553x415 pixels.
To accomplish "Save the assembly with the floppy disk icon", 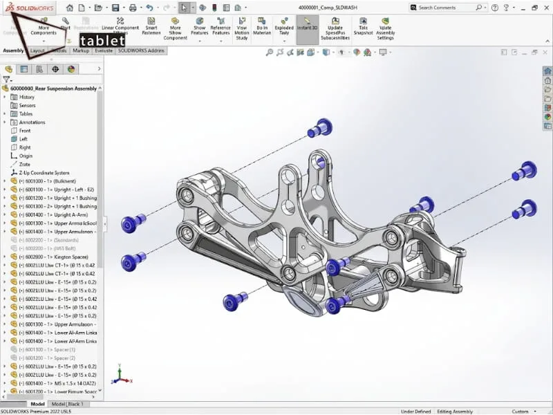I will coord(115,8).
